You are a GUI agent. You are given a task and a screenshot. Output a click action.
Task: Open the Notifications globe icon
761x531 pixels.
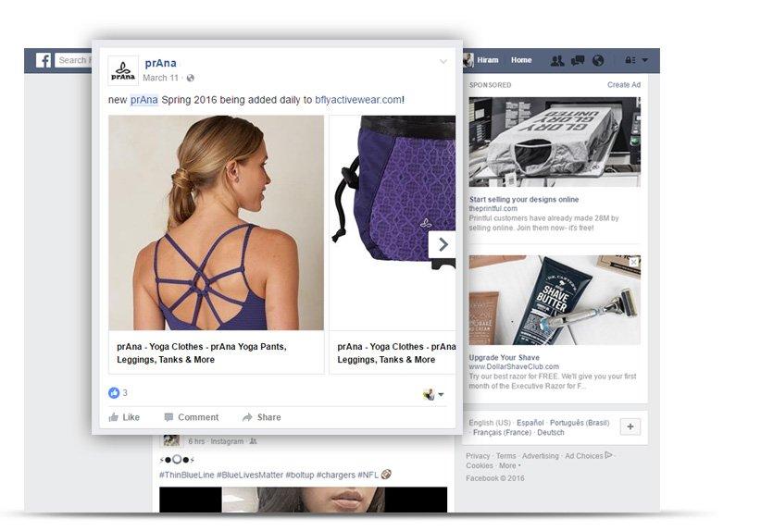[598, 60]
